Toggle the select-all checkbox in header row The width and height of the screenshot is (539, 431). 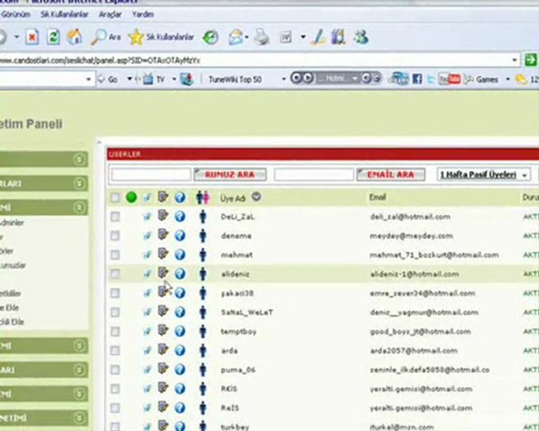[x=115, y=198]
